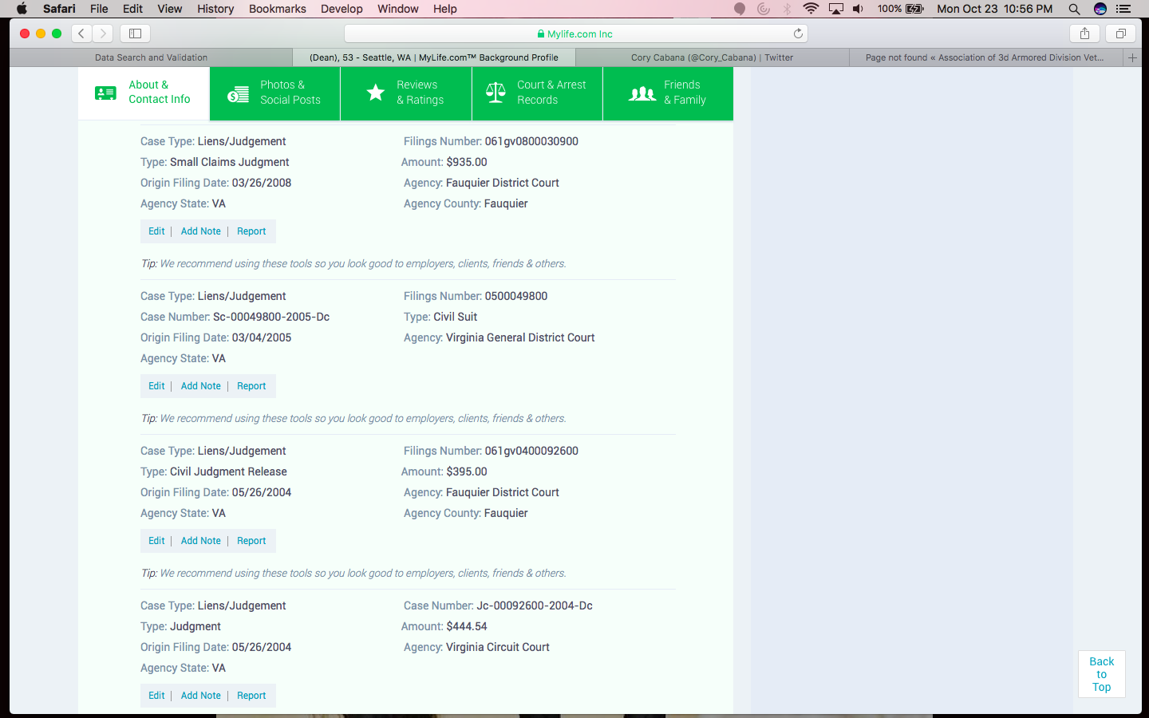The image size is (1149, 718).
Task: Add Note to Civil Judgment Release record
Action: [201, 541]
